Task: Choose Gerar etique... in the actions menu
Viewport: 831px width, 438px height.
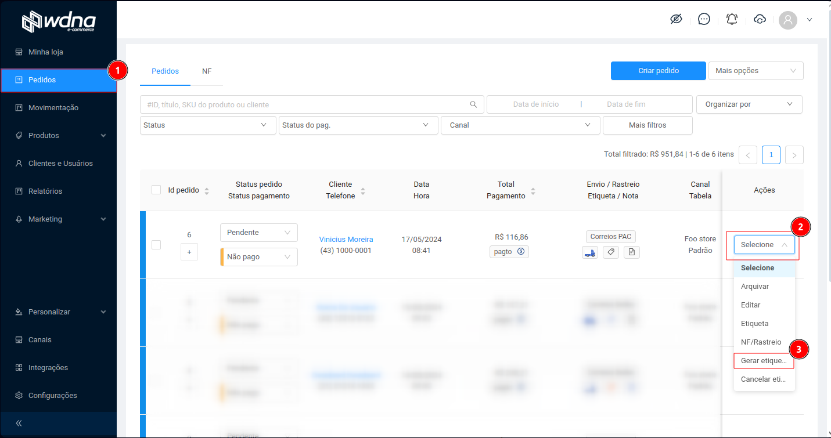Action: [x=764, y=361]
